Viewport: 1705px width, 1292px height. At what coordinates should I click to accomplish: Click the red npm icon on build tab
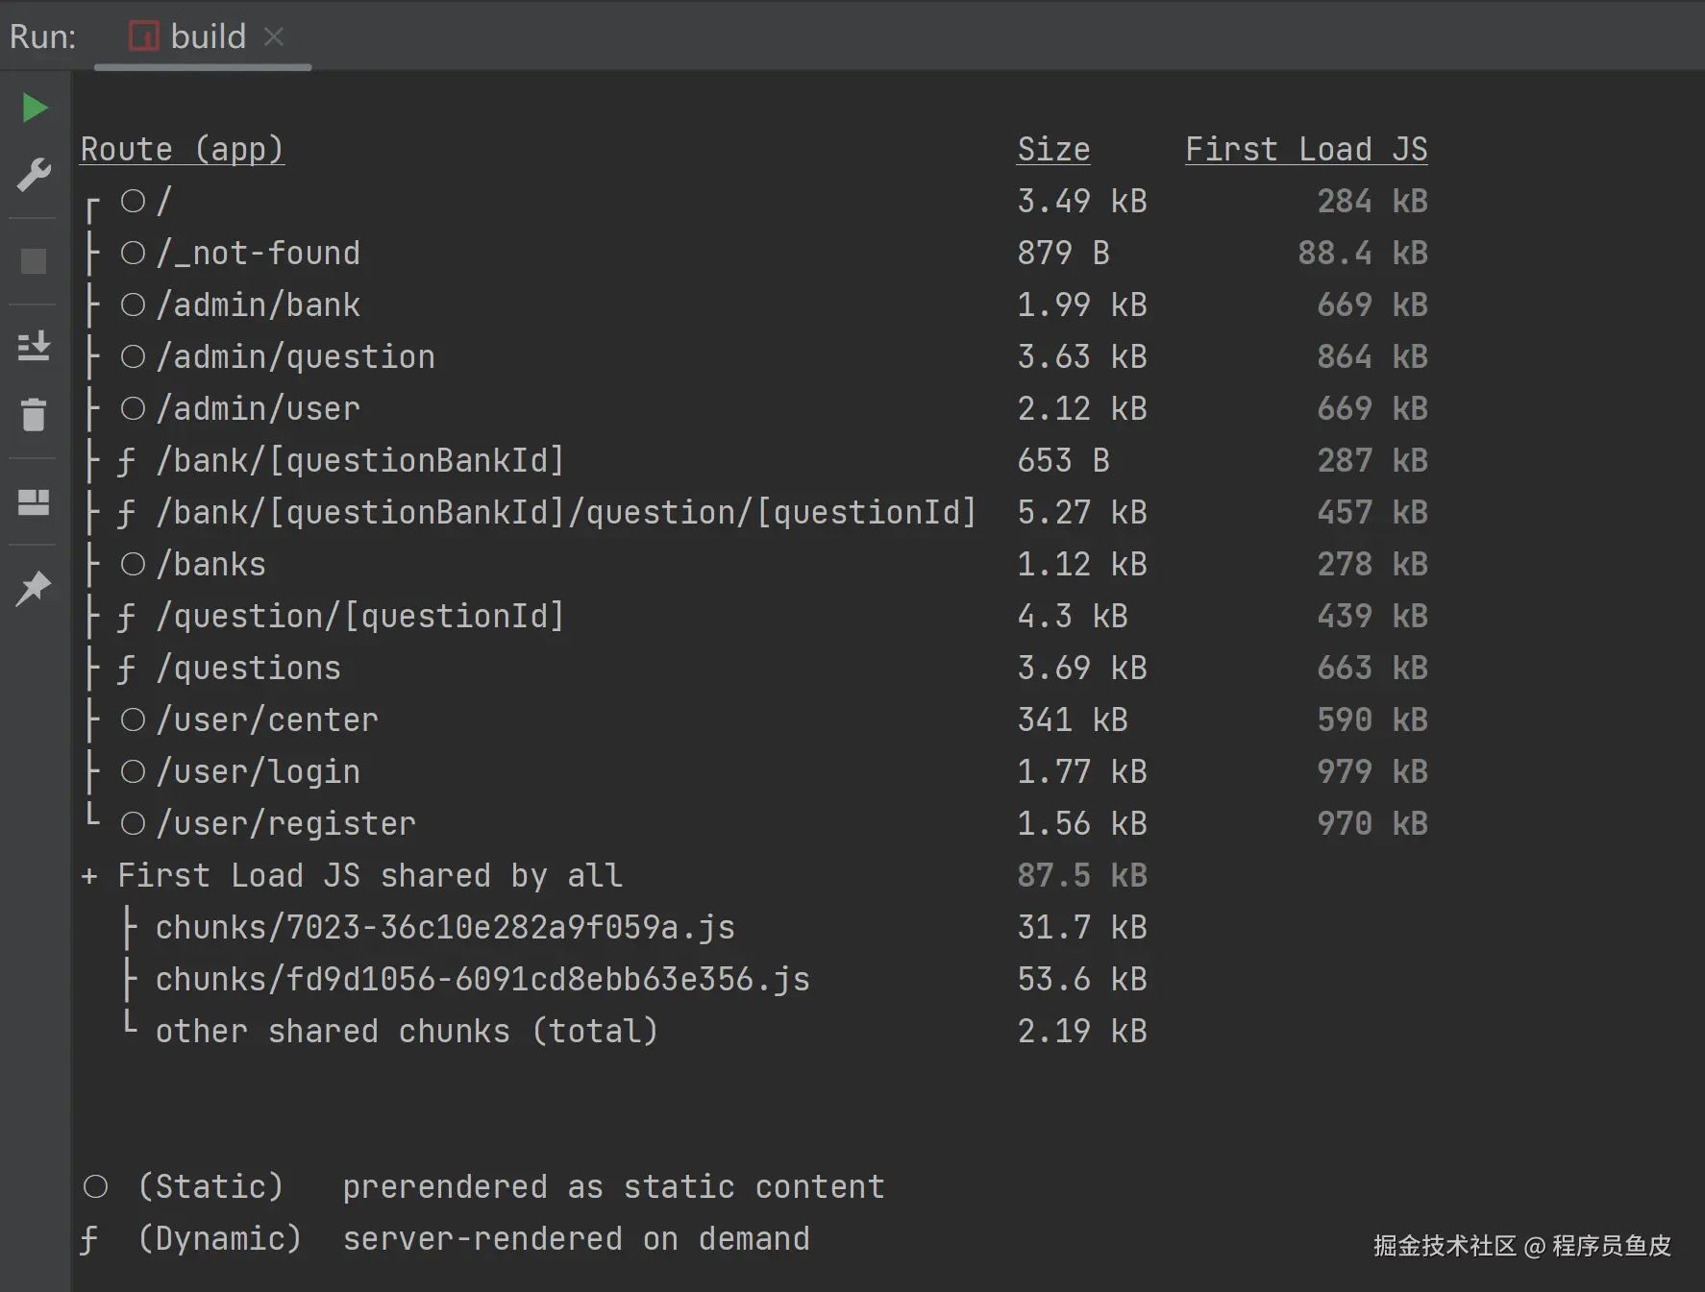(144, 37)
